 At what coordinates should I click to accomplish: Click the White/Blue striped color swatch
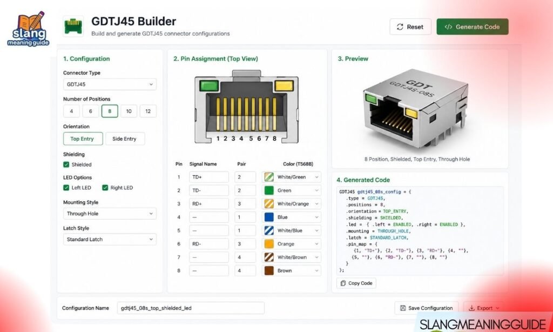pyautogui.click(x=269, y=231)
